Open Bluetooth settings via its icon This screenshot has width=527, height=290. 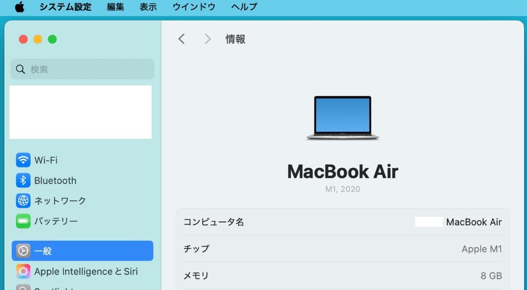23,181
